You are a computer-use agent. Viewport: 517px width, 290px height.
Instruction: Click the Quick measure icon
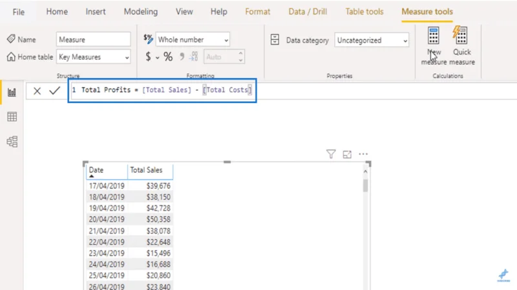[461, 35]
